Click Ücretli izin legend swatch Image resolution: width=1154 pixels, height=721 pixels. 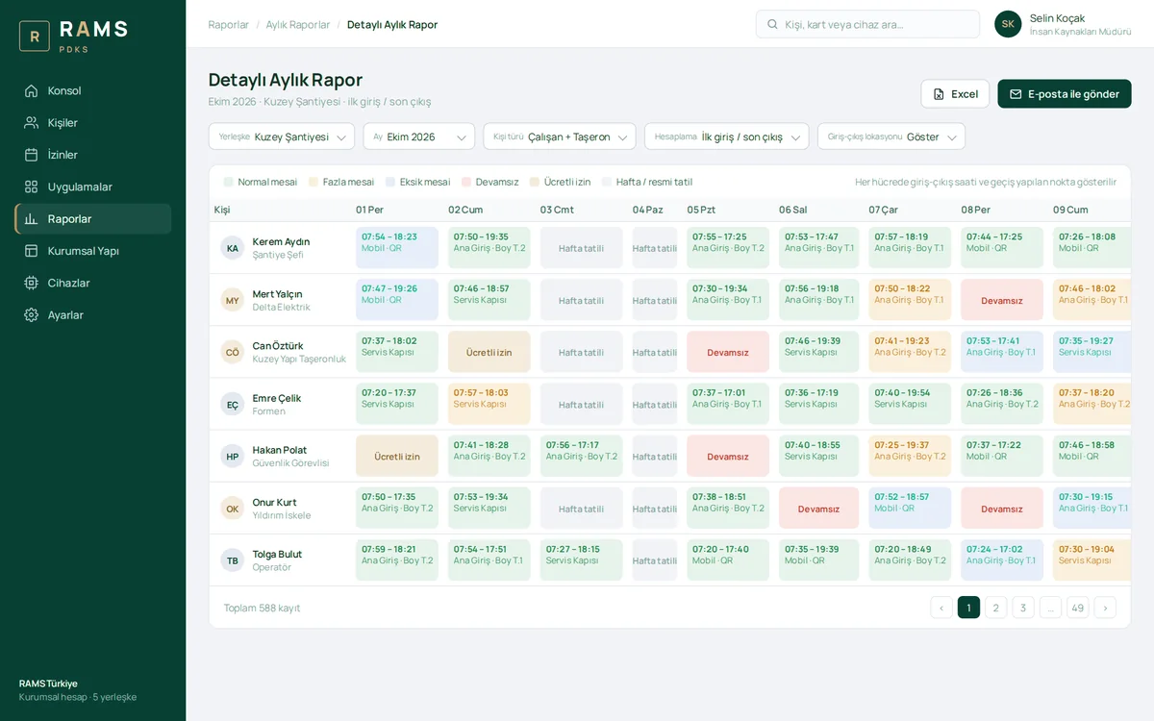pos(535,182)
